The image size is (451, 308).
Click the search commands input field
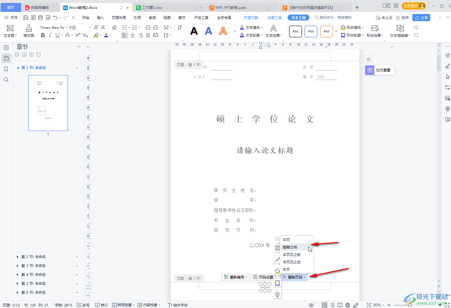click(333, 18)
